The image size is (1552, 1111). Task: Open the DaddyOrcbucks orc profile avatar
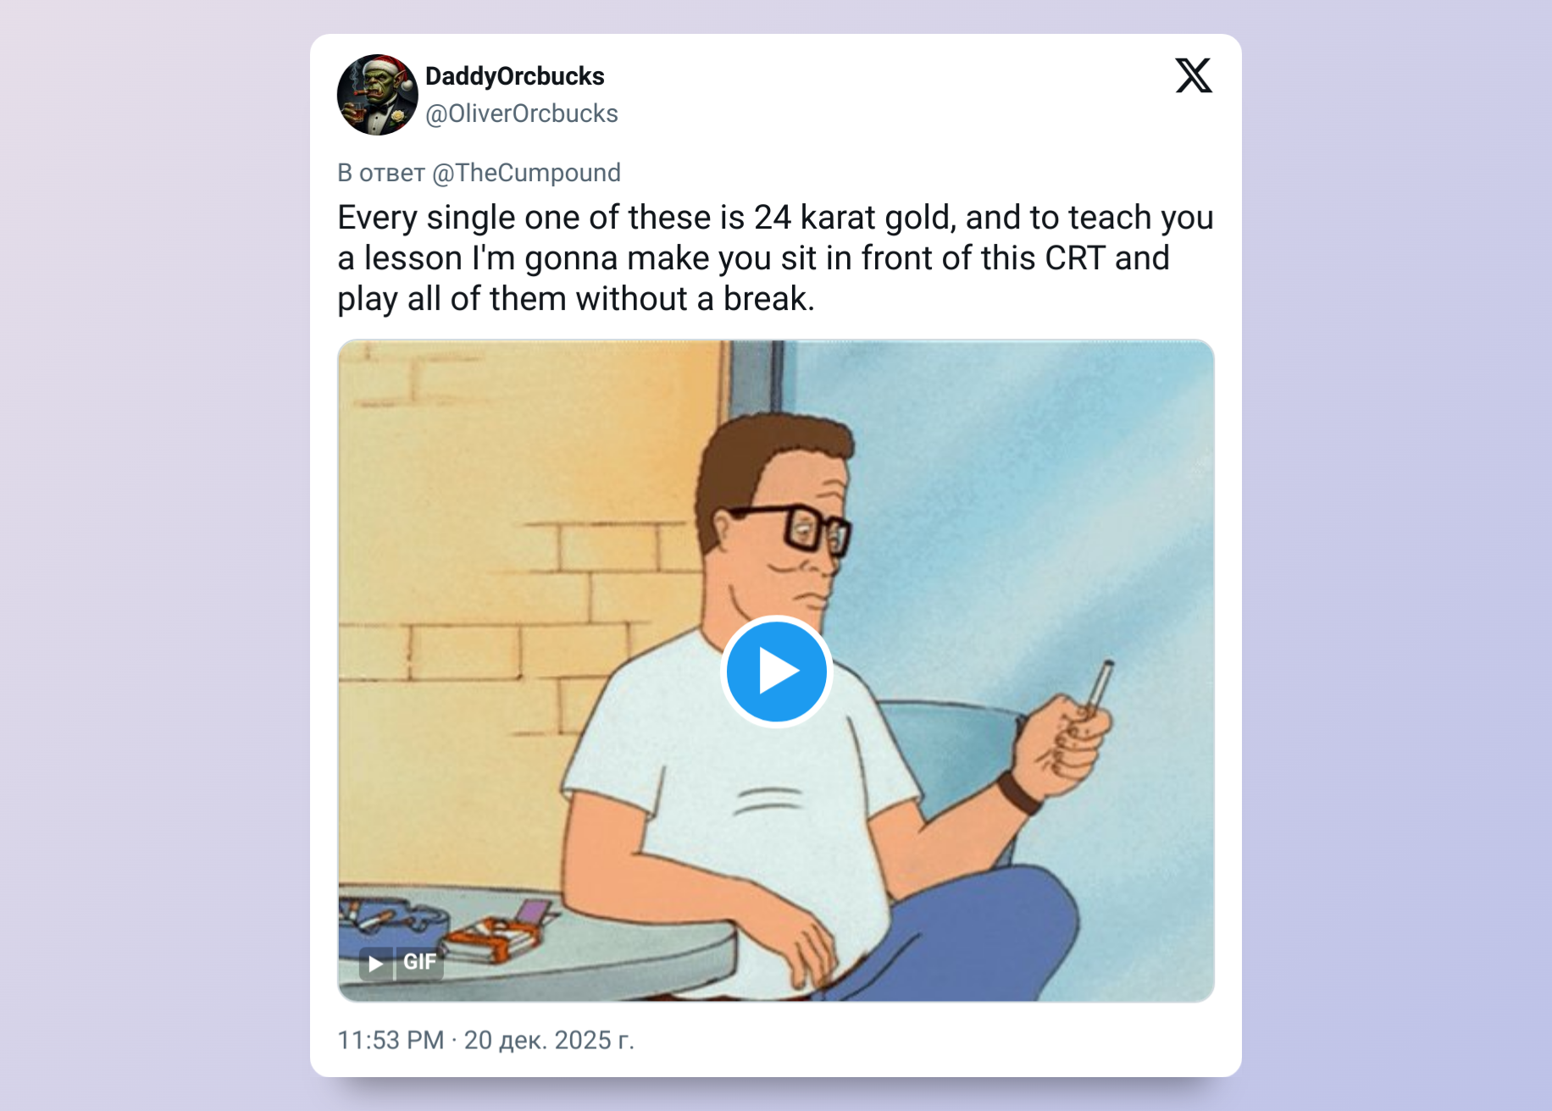click(x=378, y=95)
